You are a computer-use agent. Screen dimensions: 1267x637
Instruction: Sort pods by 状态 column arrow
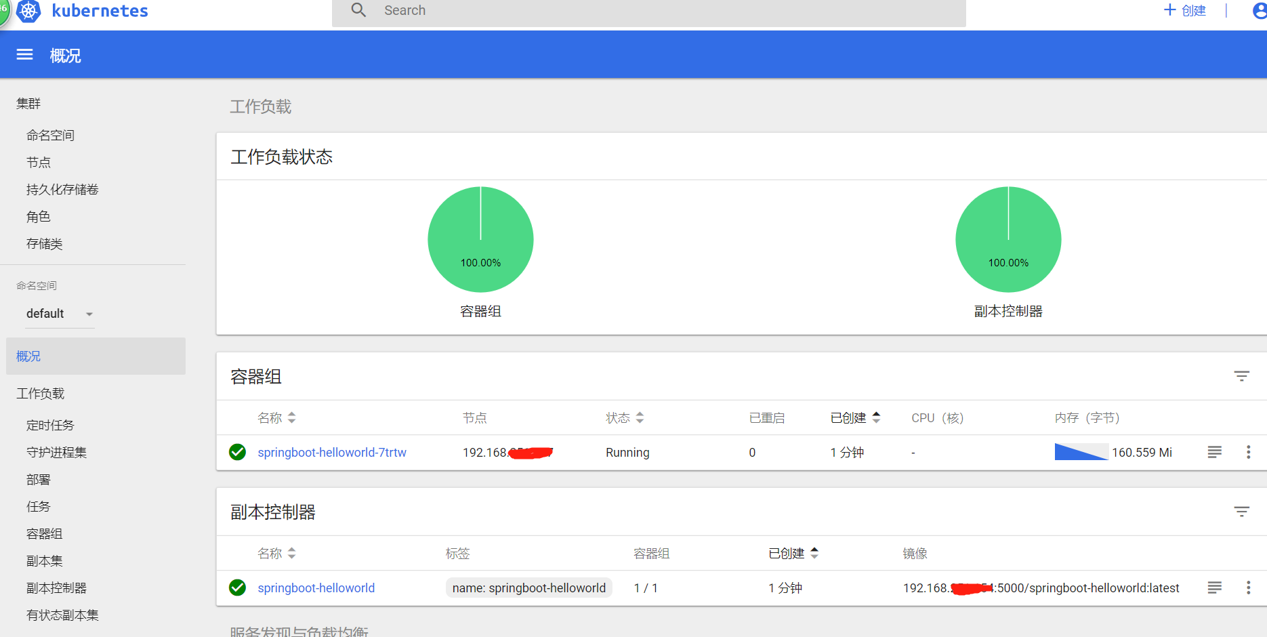coord(640,418)
